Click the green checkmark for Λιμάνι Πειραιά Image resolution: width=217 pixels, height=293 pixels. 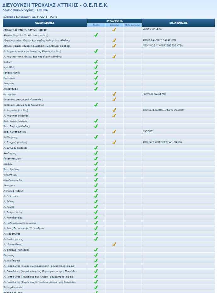tap(96, 260)
